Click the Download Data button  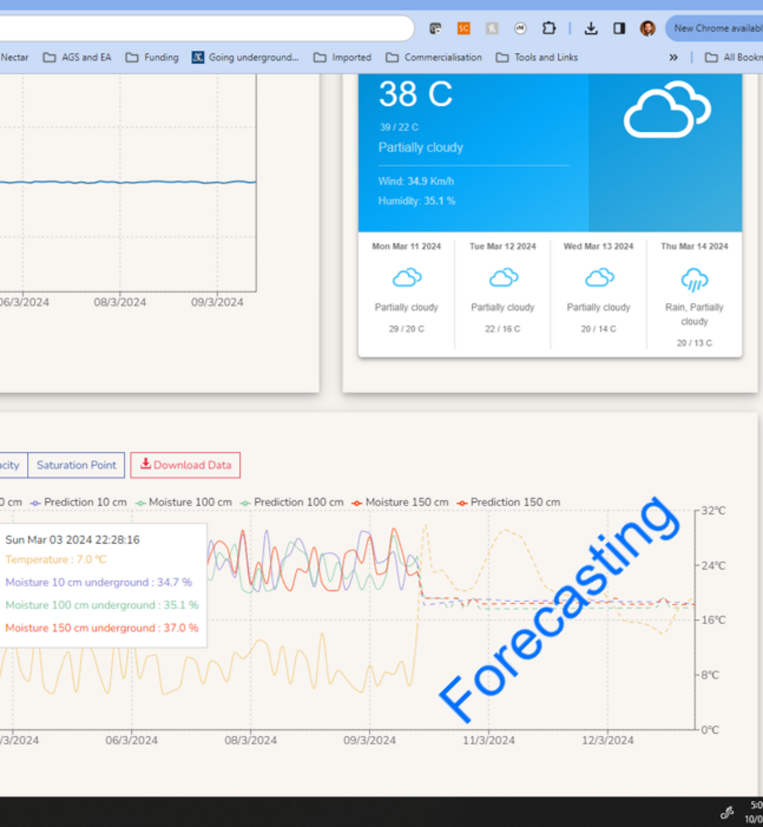point(186,465)
